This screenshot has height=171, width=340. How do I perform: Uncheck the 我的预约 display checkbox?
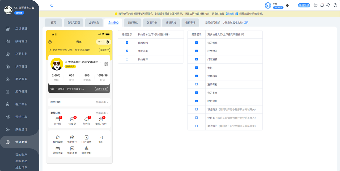127,43
